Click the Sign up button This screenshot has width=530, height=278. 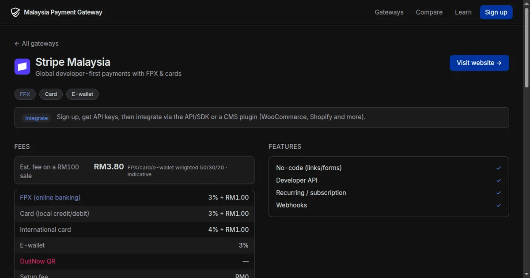[496, 12]
